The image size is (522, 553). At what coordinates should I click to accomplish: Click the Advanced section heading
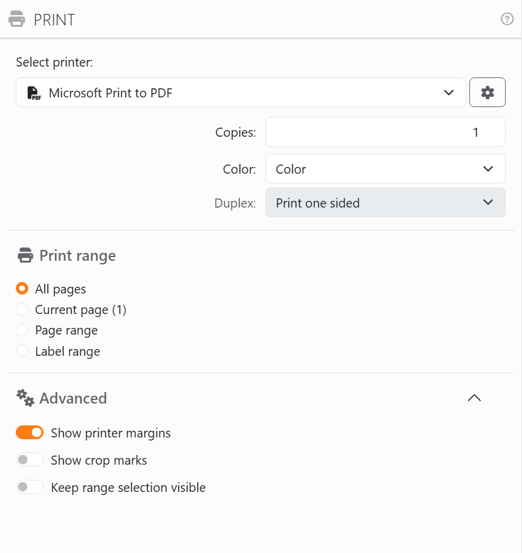(x=73, y=398)
